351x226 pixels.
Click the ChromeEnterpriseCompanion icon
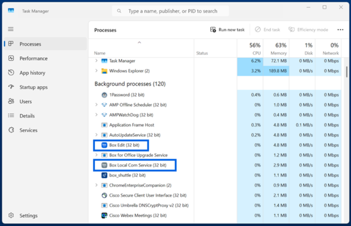click(104, 186)
